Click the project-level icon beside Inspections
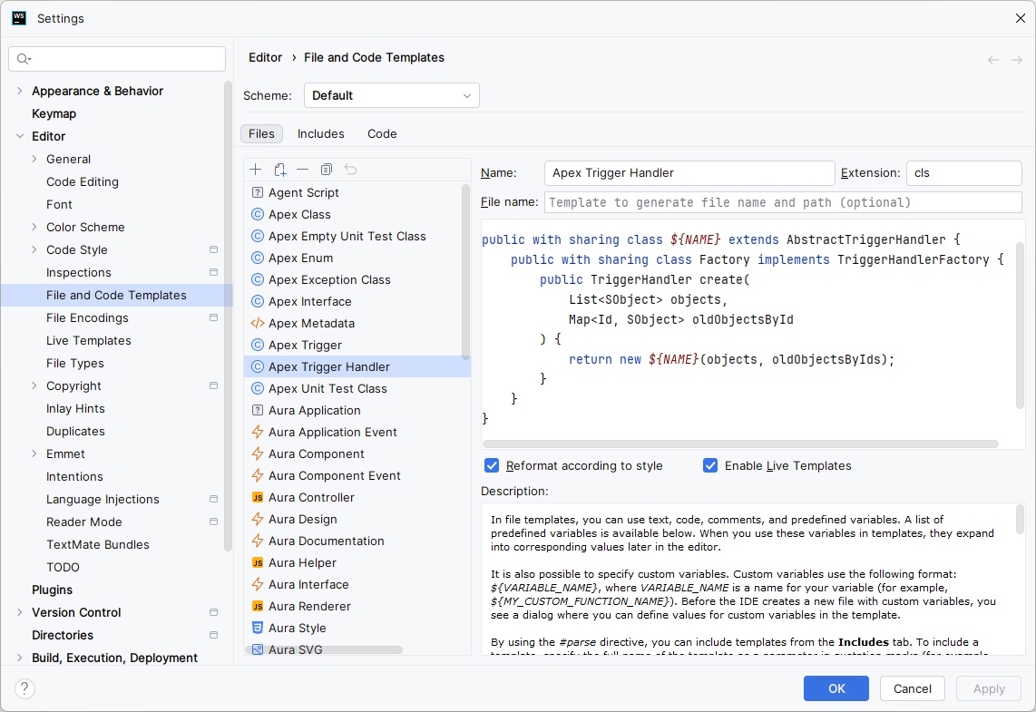Viewport: 1036px width, 712px height. coord(213,272)
